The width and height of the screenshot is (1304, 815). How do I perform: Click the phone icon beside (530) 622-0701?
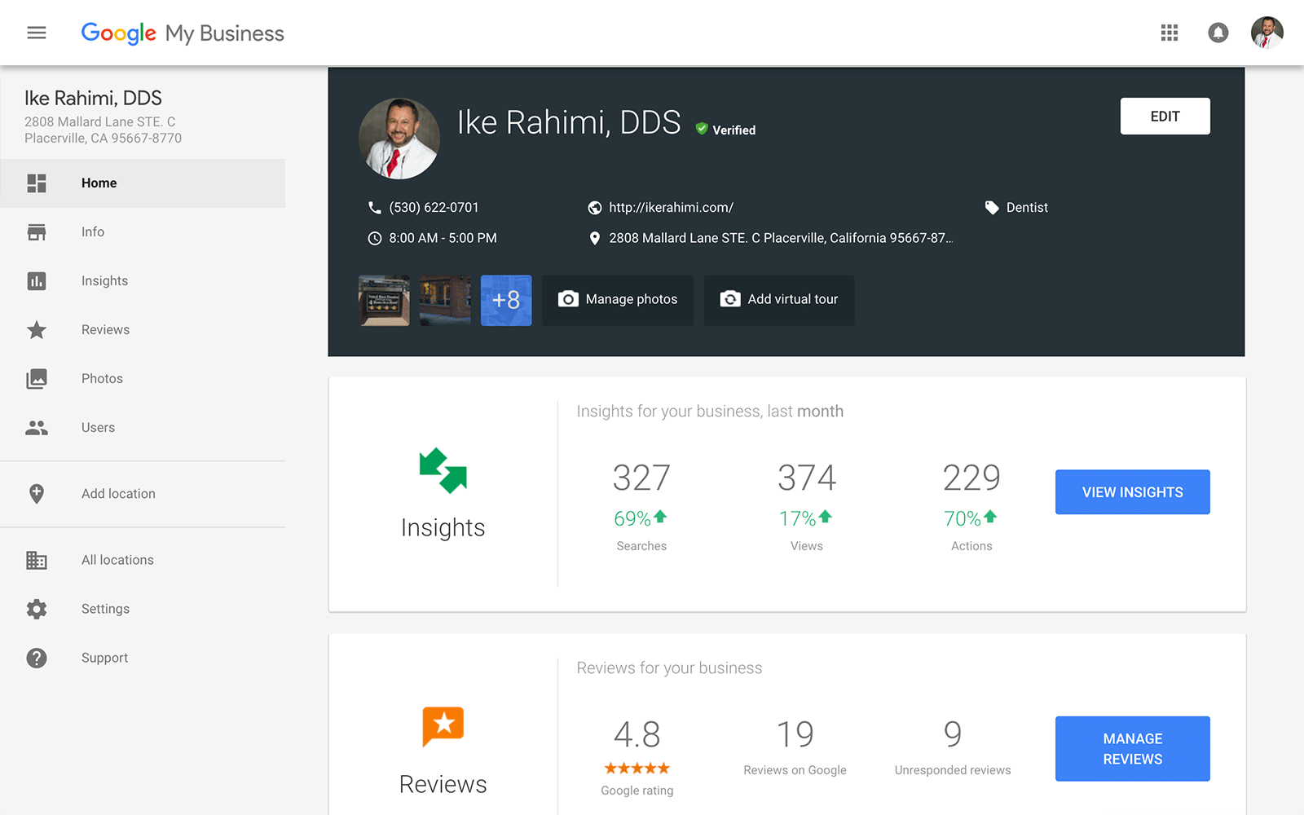(x=375, y=208)
